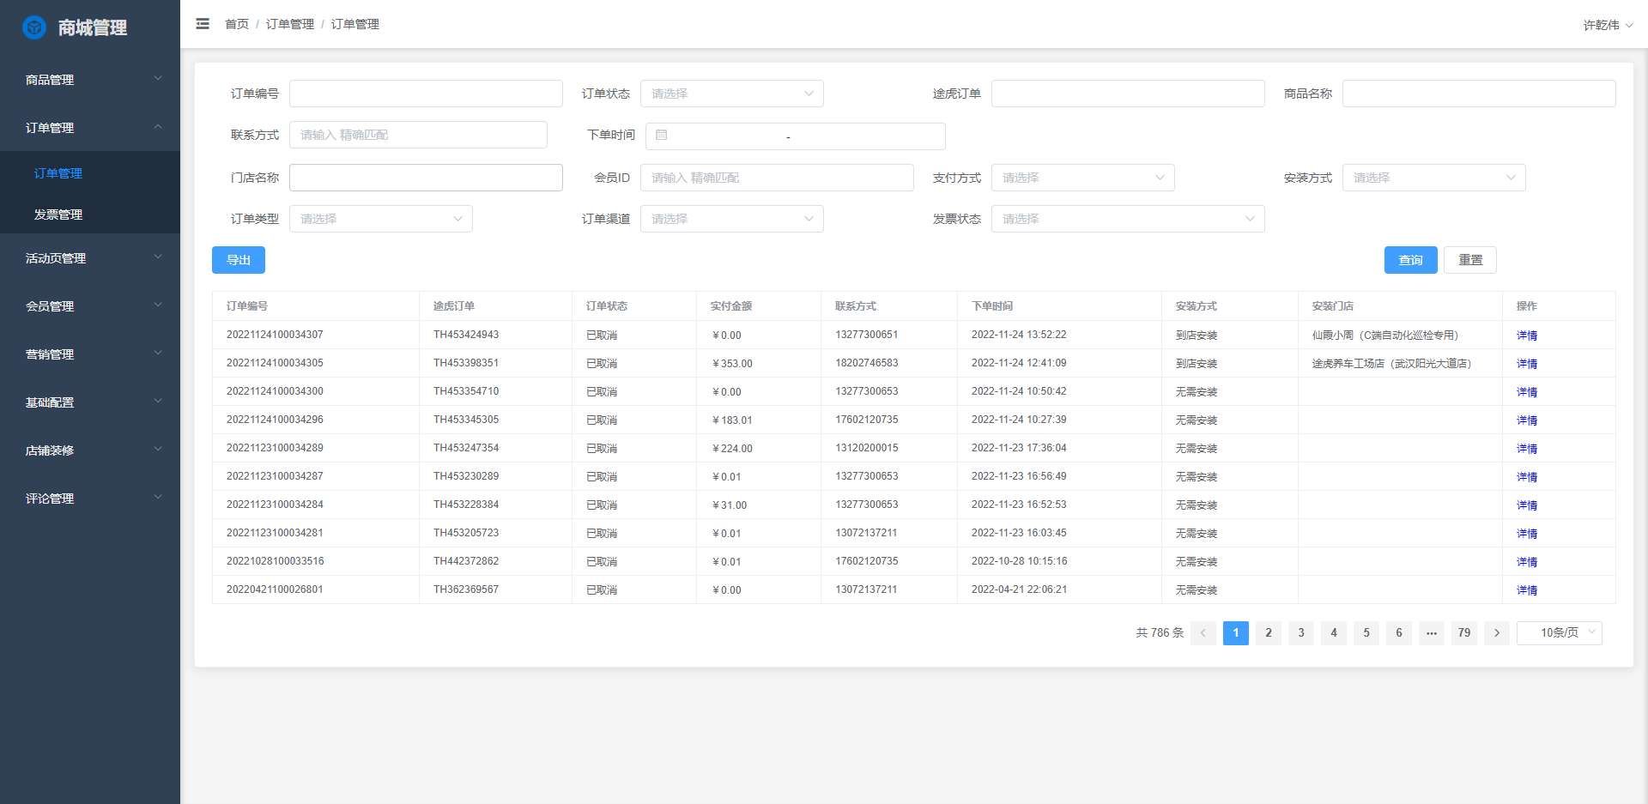1648x804 pixels.
Task: Collapse the 订单管理 sidebar menu
Action: [x=90, y=128]
